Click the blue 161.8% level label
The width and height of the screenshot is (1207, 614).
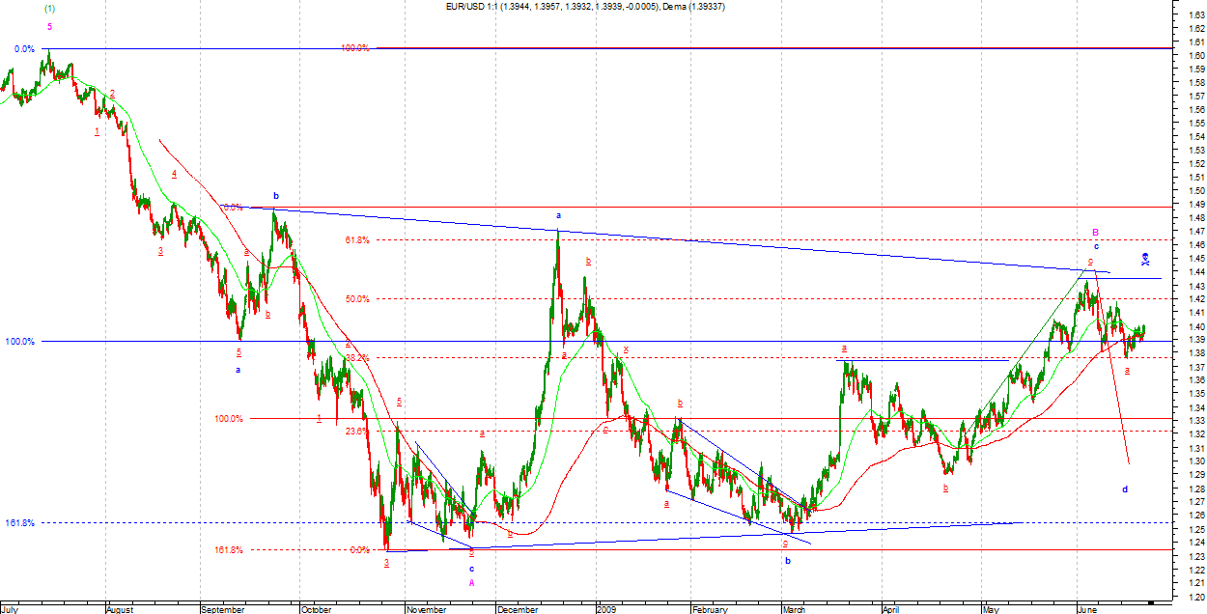point(19,522)
